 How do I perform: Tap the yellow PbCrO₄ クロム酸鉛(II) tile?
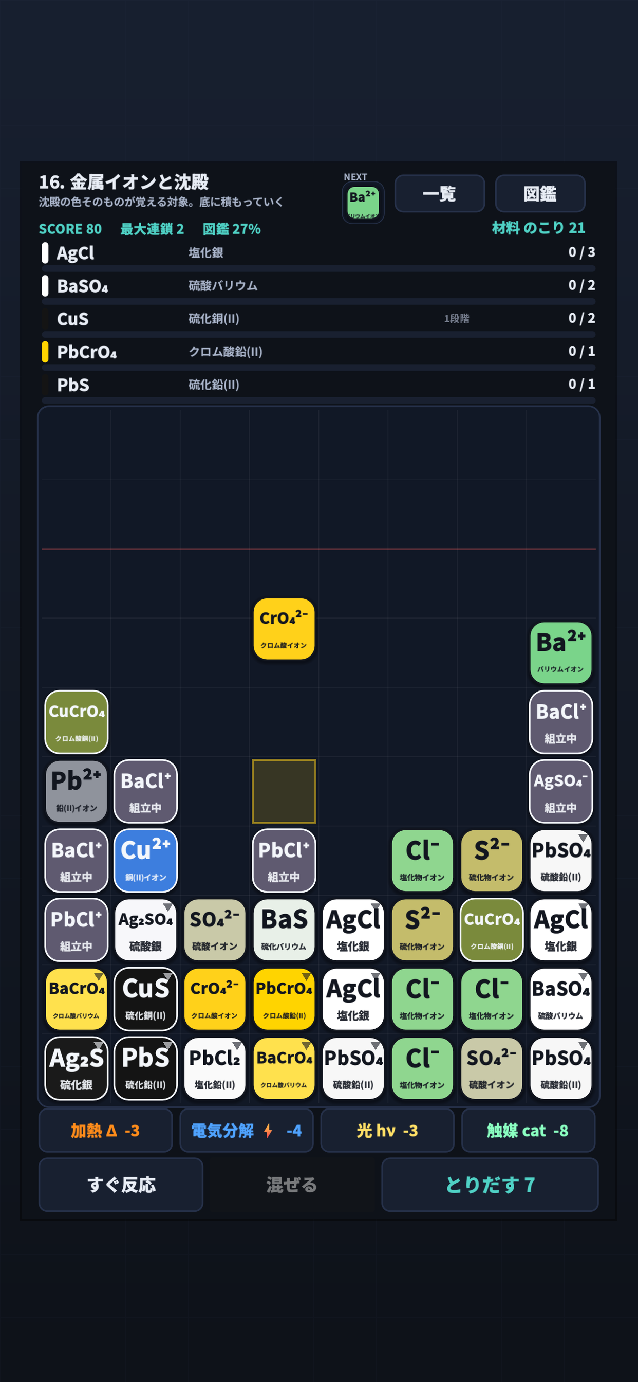coord(284,999)
